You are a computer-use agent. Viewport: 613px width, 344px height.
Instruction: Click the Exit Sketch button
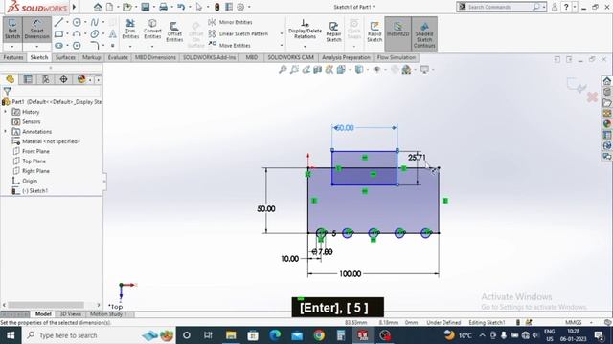pos(12,30)
